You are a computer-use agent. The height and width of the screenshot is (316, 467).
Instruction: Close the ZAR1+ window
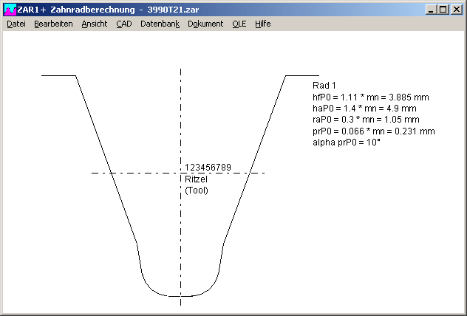(x=457, y=10)
